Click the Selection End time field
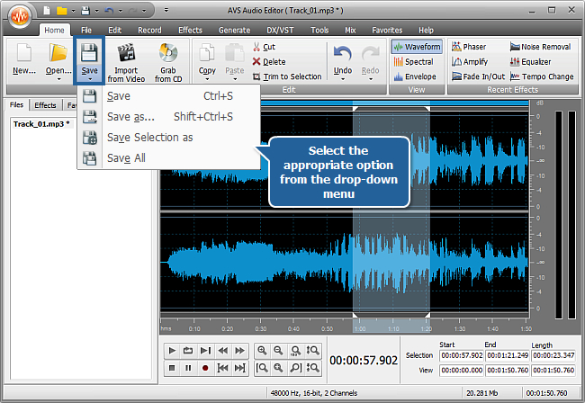 [x=508, y=355]
